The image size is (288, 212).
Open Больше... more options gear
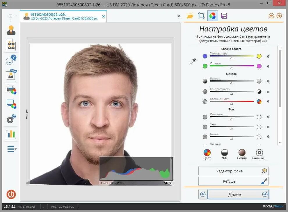[259, 154]
